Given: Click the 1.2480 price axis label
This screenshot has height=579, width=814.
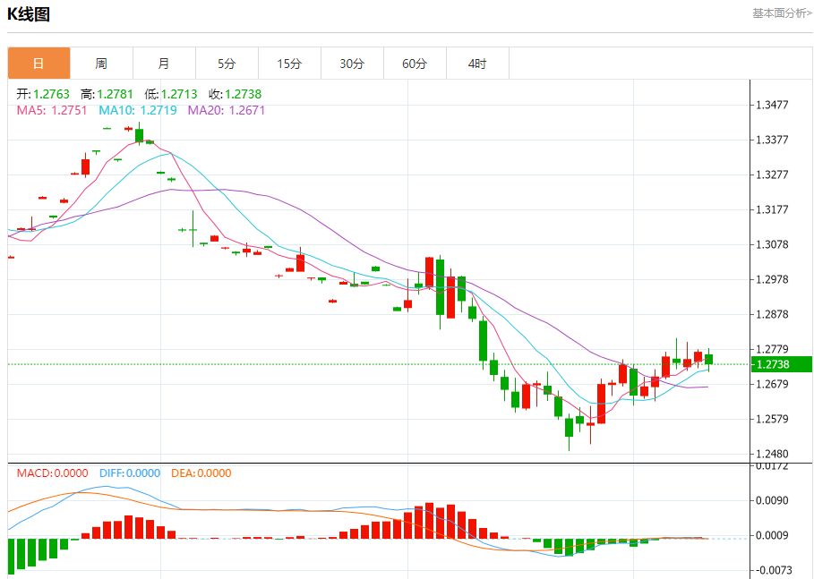Looking at the screenshot, I should (x=772, y=454).
